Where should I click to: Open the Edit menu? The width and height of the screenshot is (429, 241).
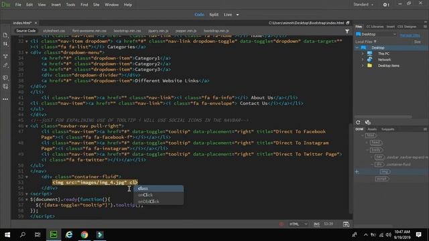click(29, 5)
